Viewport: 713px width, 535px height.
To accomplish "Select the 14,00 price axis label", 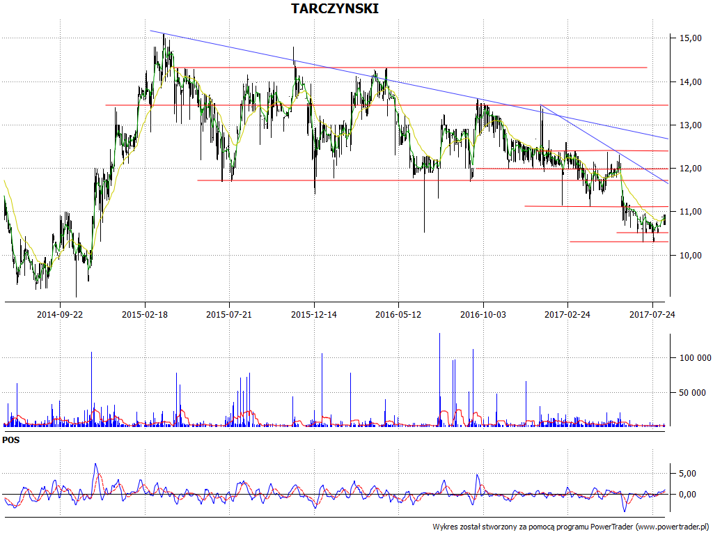I will tap(690, 82).
